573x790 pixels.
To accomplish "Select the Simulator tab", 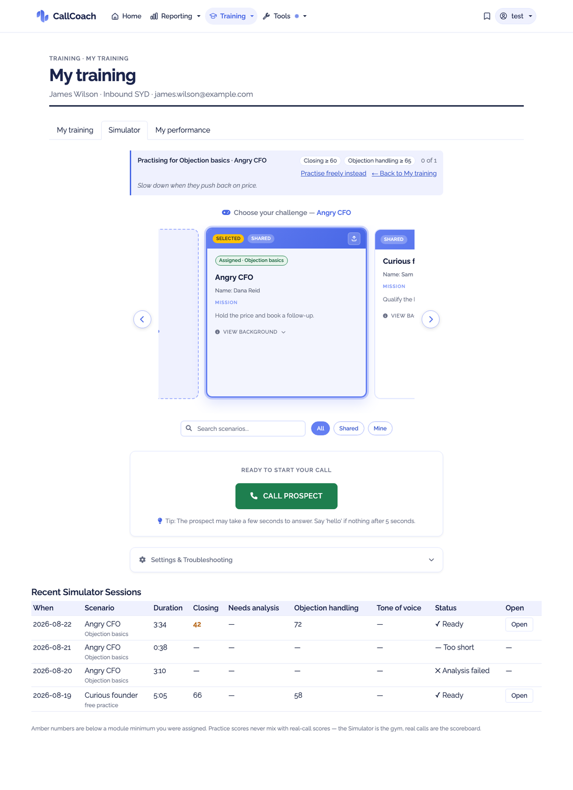I will click(124, 130).
